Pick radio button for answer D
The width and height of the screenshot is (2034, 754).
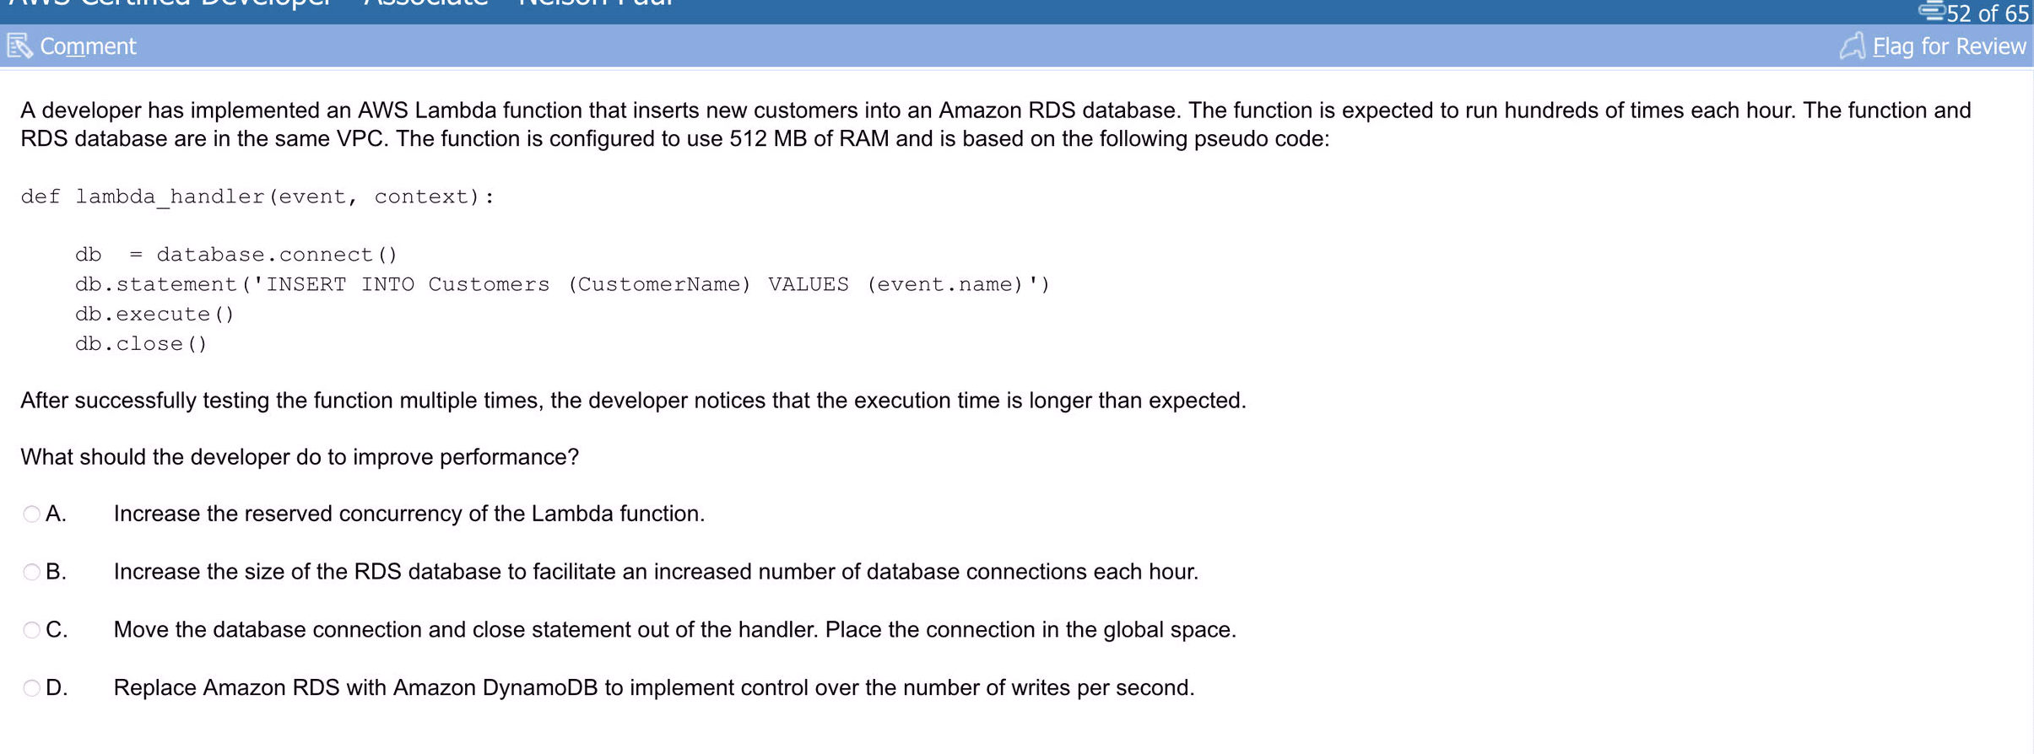pos(31,688)
